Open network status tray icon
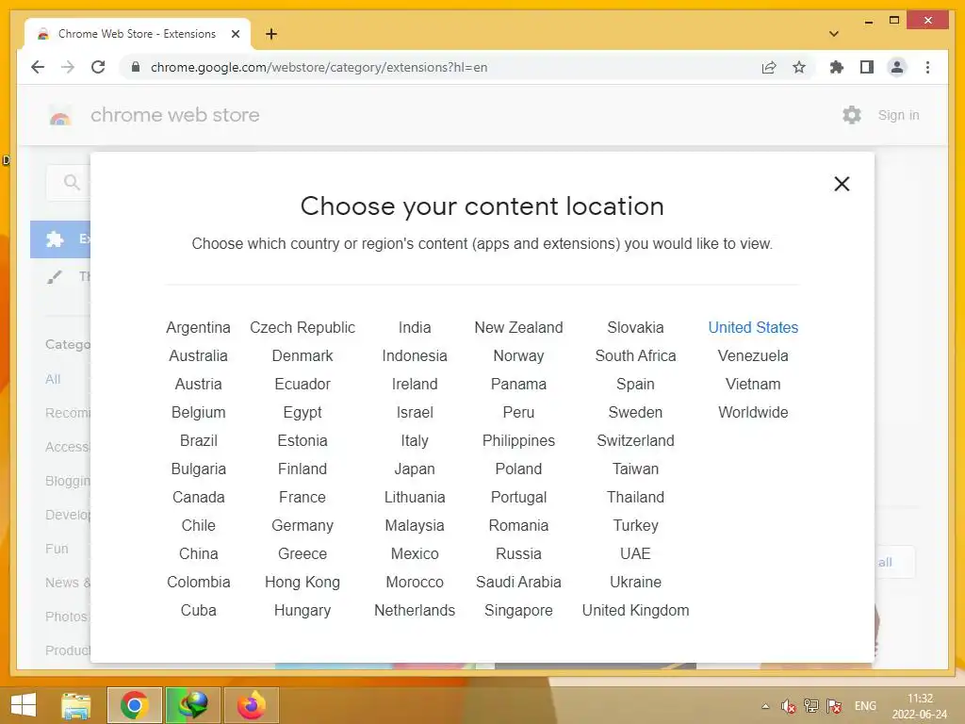 tap(811, 706)
